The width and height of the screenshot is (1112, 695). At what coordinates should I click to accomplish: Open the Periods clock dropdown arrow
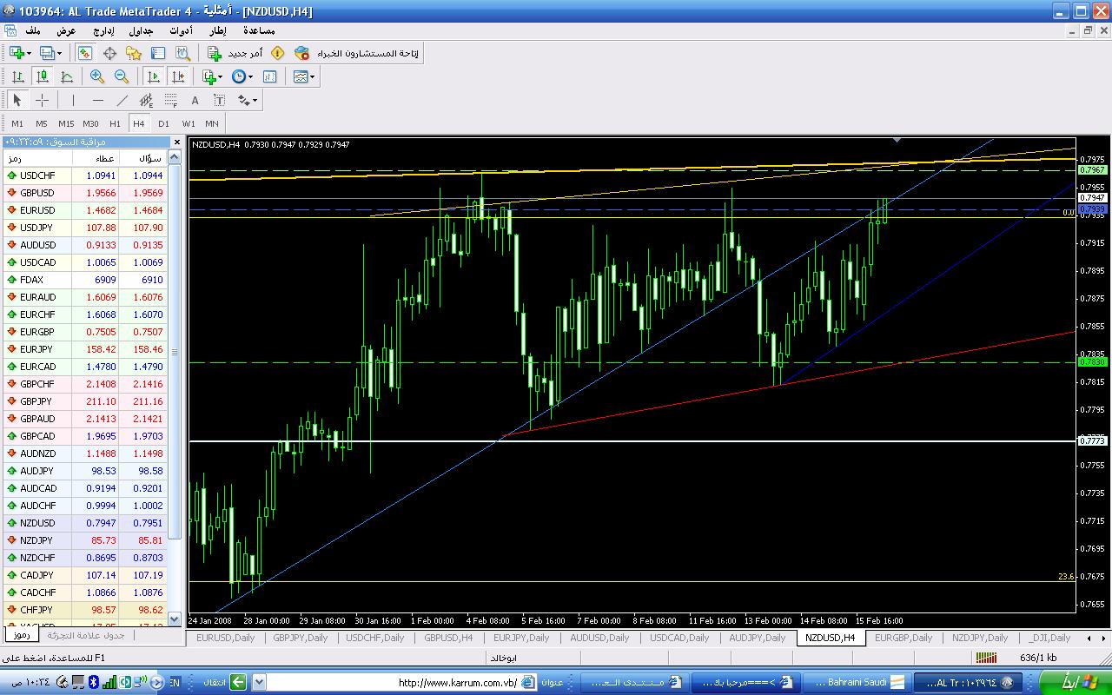click(x=251, y=76)
